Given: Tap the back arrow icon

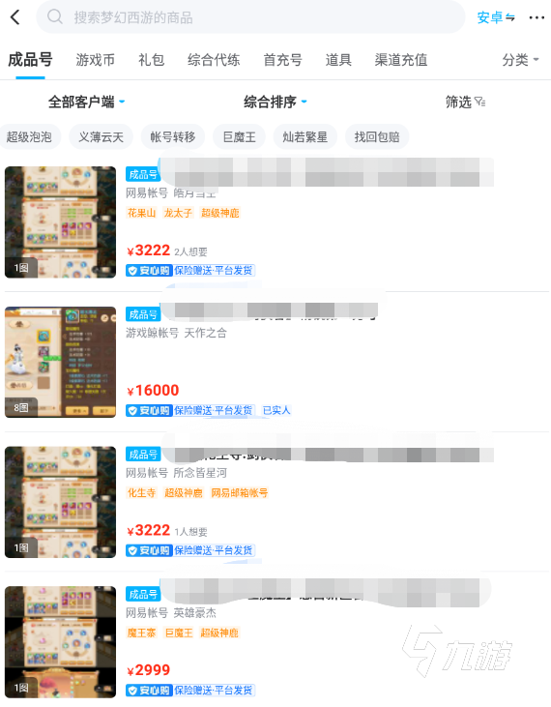Looking at the screenshot, I should click(x=15, y=17).
